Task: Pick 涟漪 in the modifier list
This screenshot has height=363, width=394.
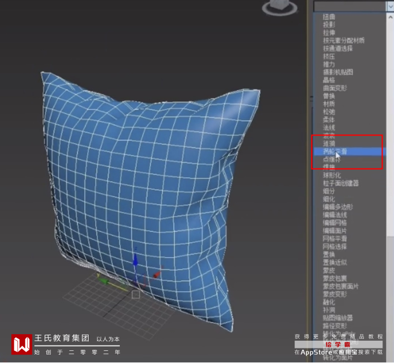Action: click(329, 144)
